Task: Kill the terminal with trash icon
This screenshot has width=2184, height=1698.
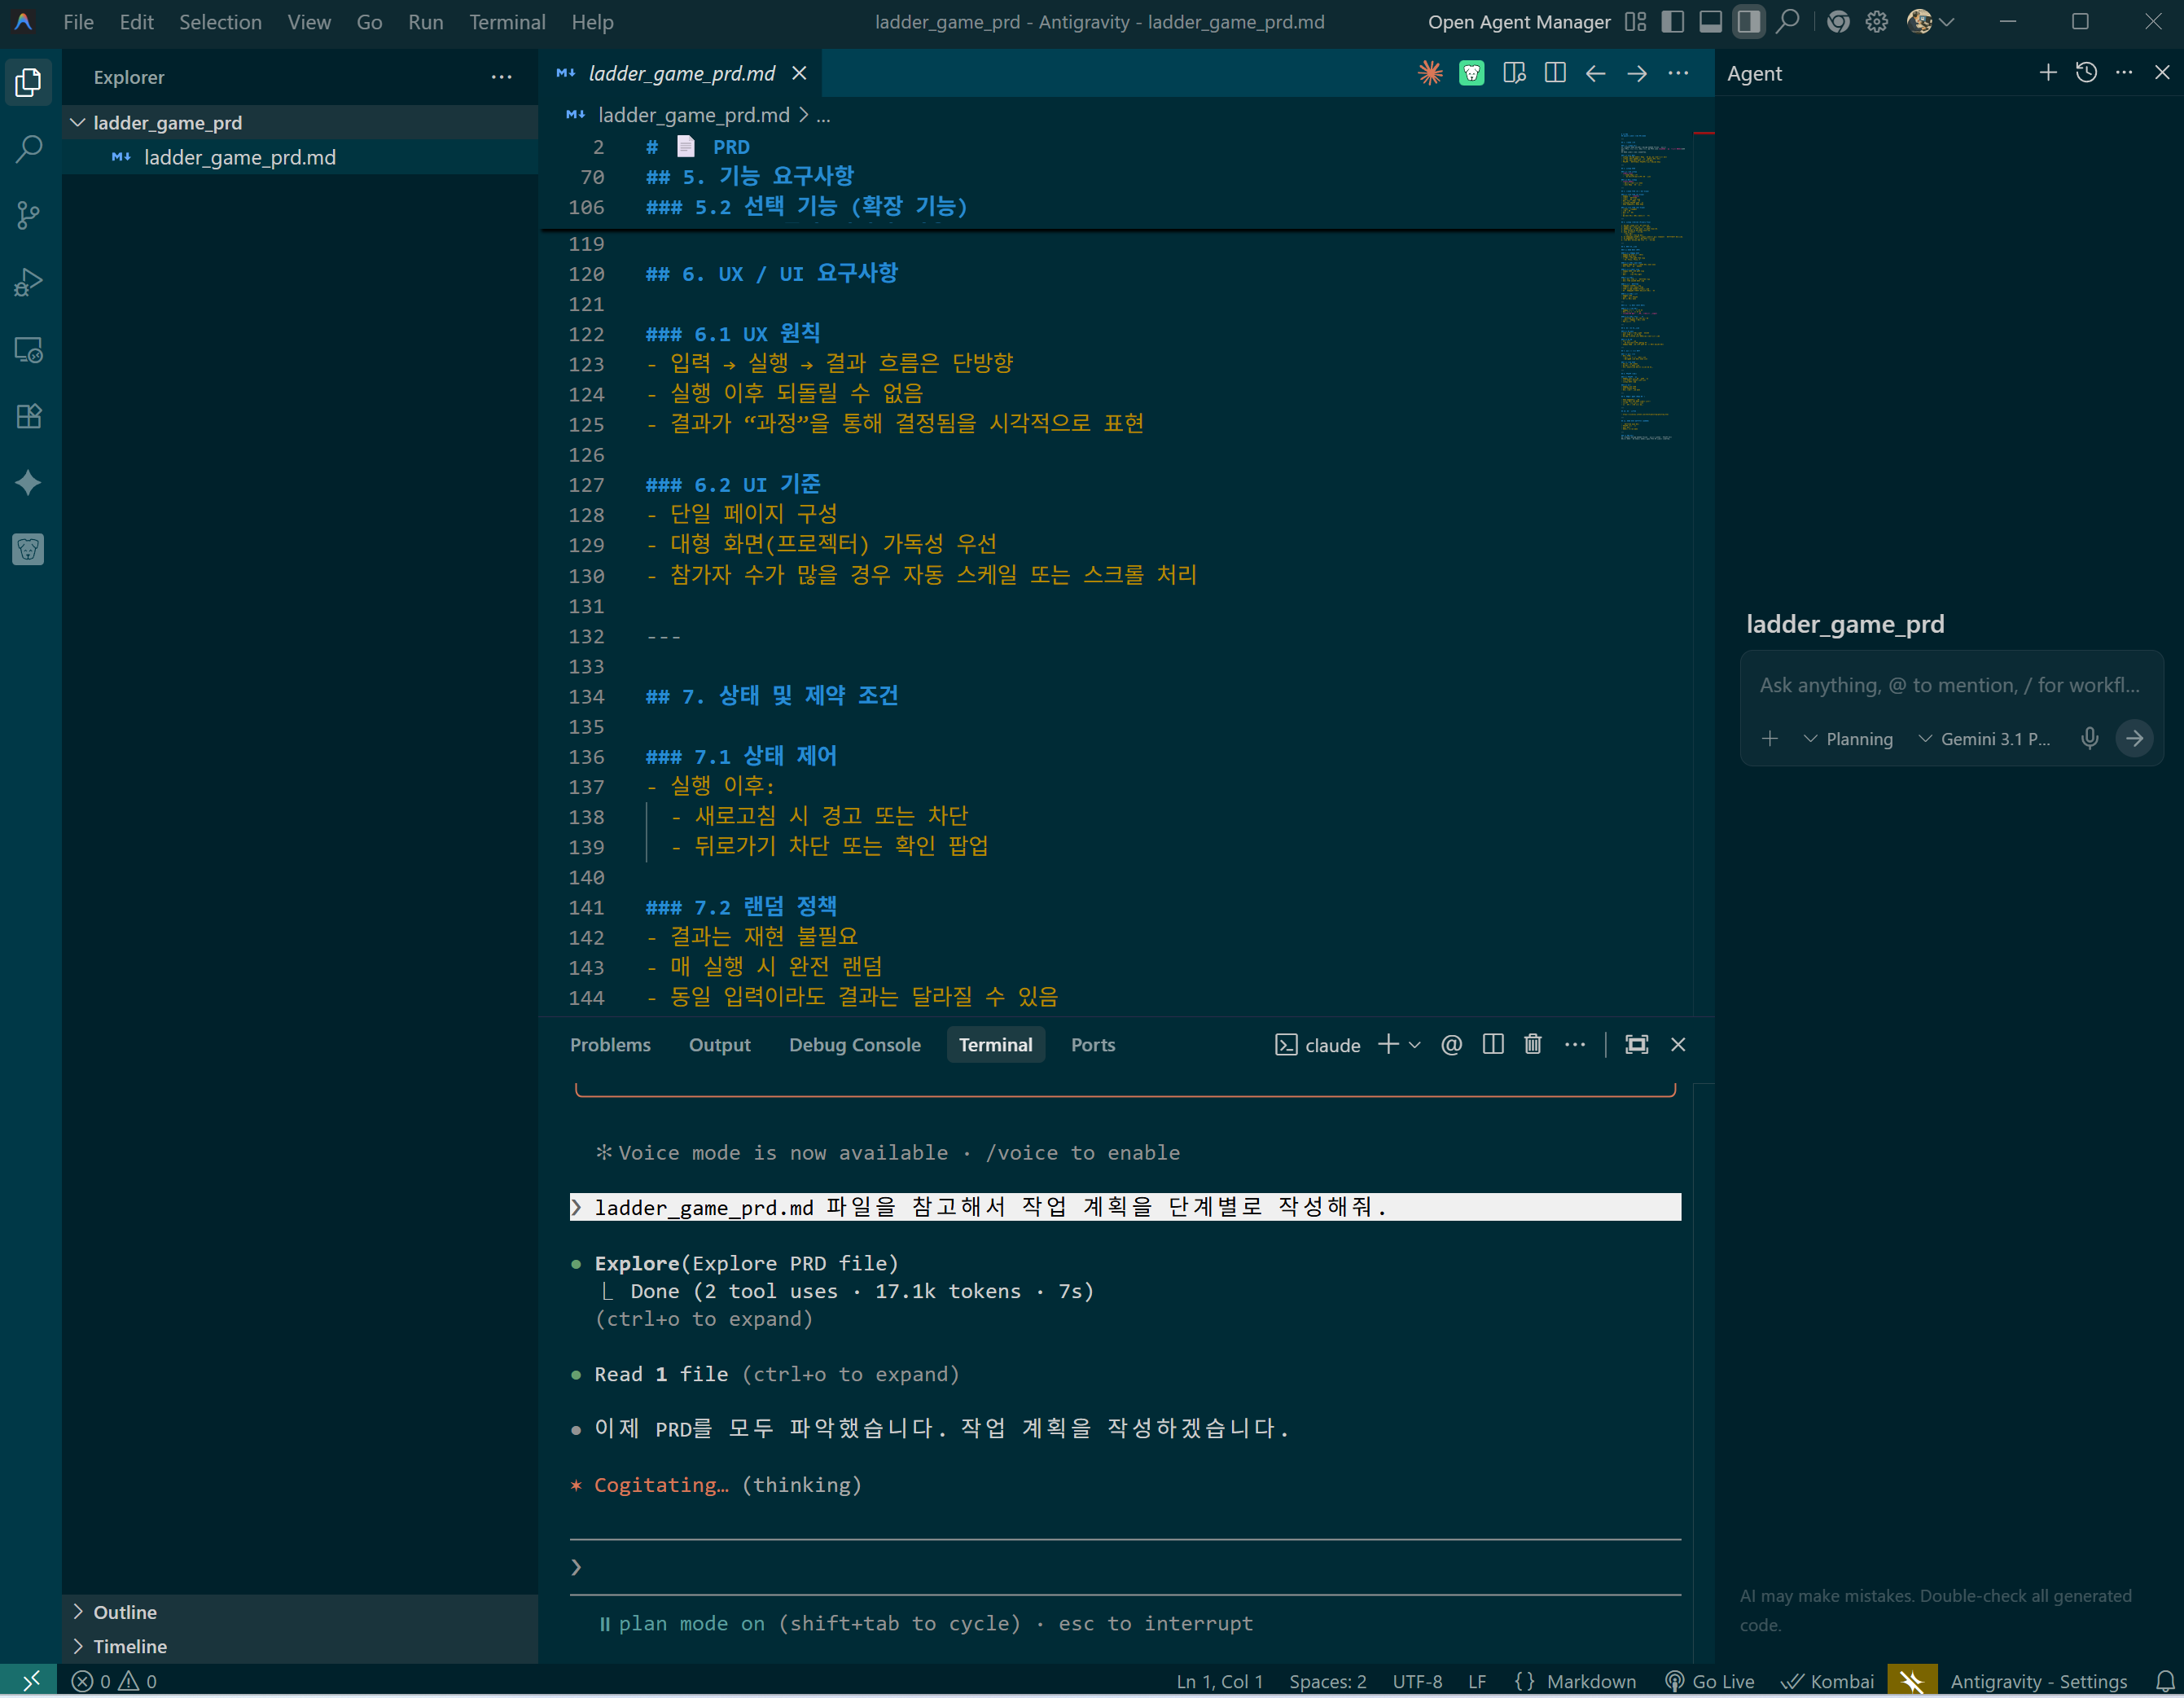Action: pos(1532,1044)
